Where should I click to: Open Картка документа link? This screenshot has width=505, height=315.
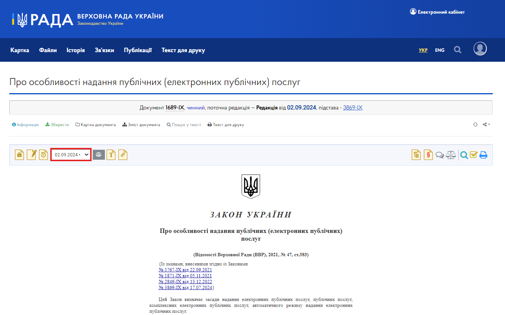click(96, 125)
